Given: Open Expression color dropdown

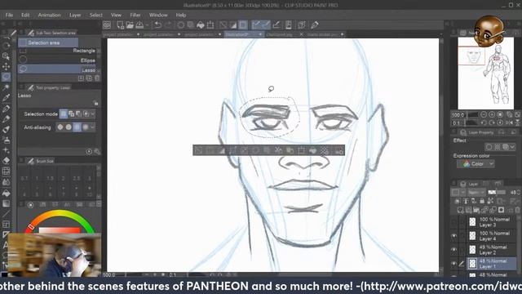Looking at the screenshot, I should coord(476,163).
